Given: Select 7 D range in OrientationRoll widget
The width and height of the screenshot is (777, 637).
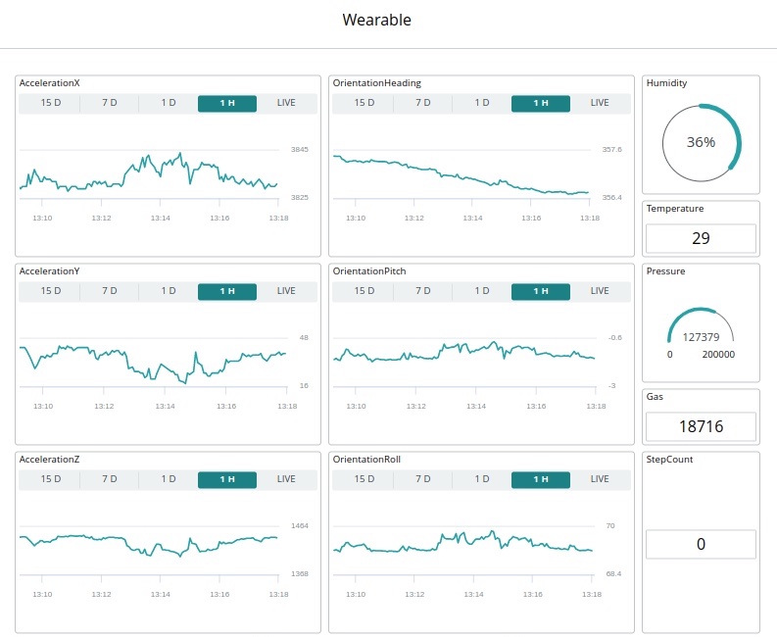Looking at the screenshot, I should 423,479.
